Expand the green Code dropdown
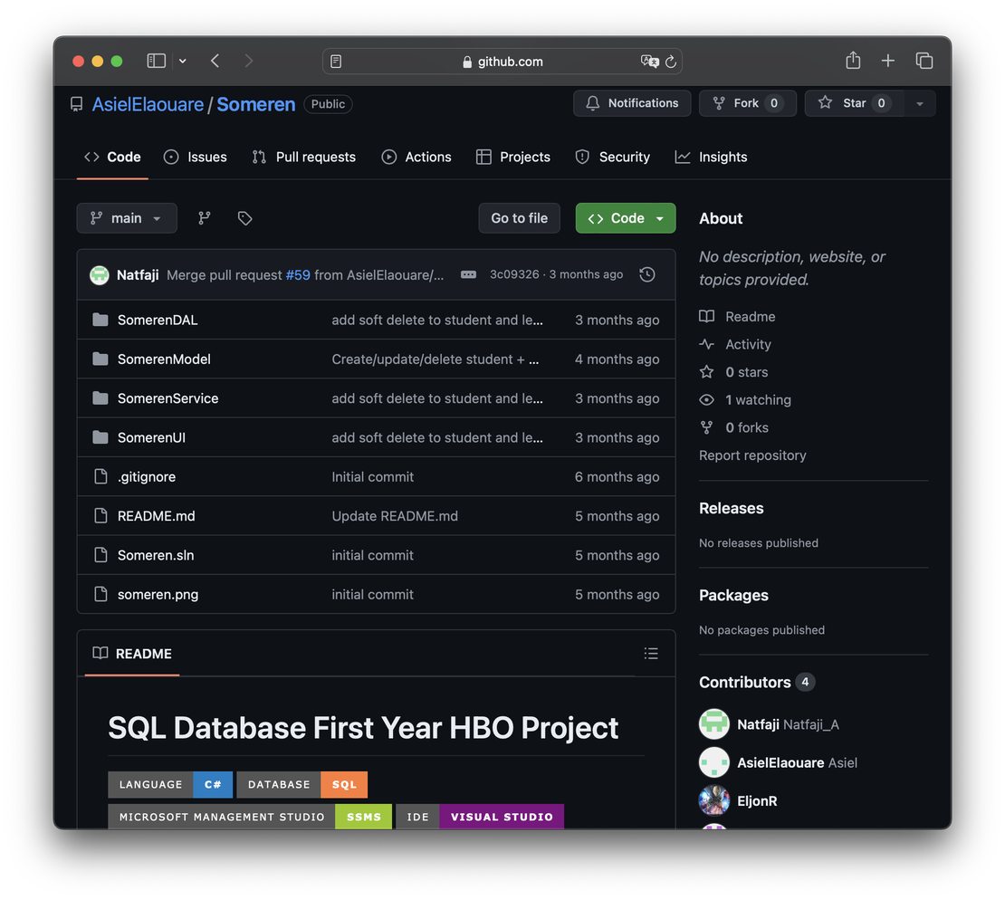The image size is (1005, 900). (625, 217)
